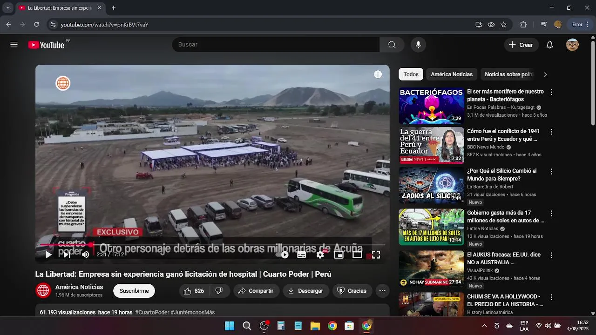Open Windows Start menu
This screenshot has width=596, height=335.
230,326
